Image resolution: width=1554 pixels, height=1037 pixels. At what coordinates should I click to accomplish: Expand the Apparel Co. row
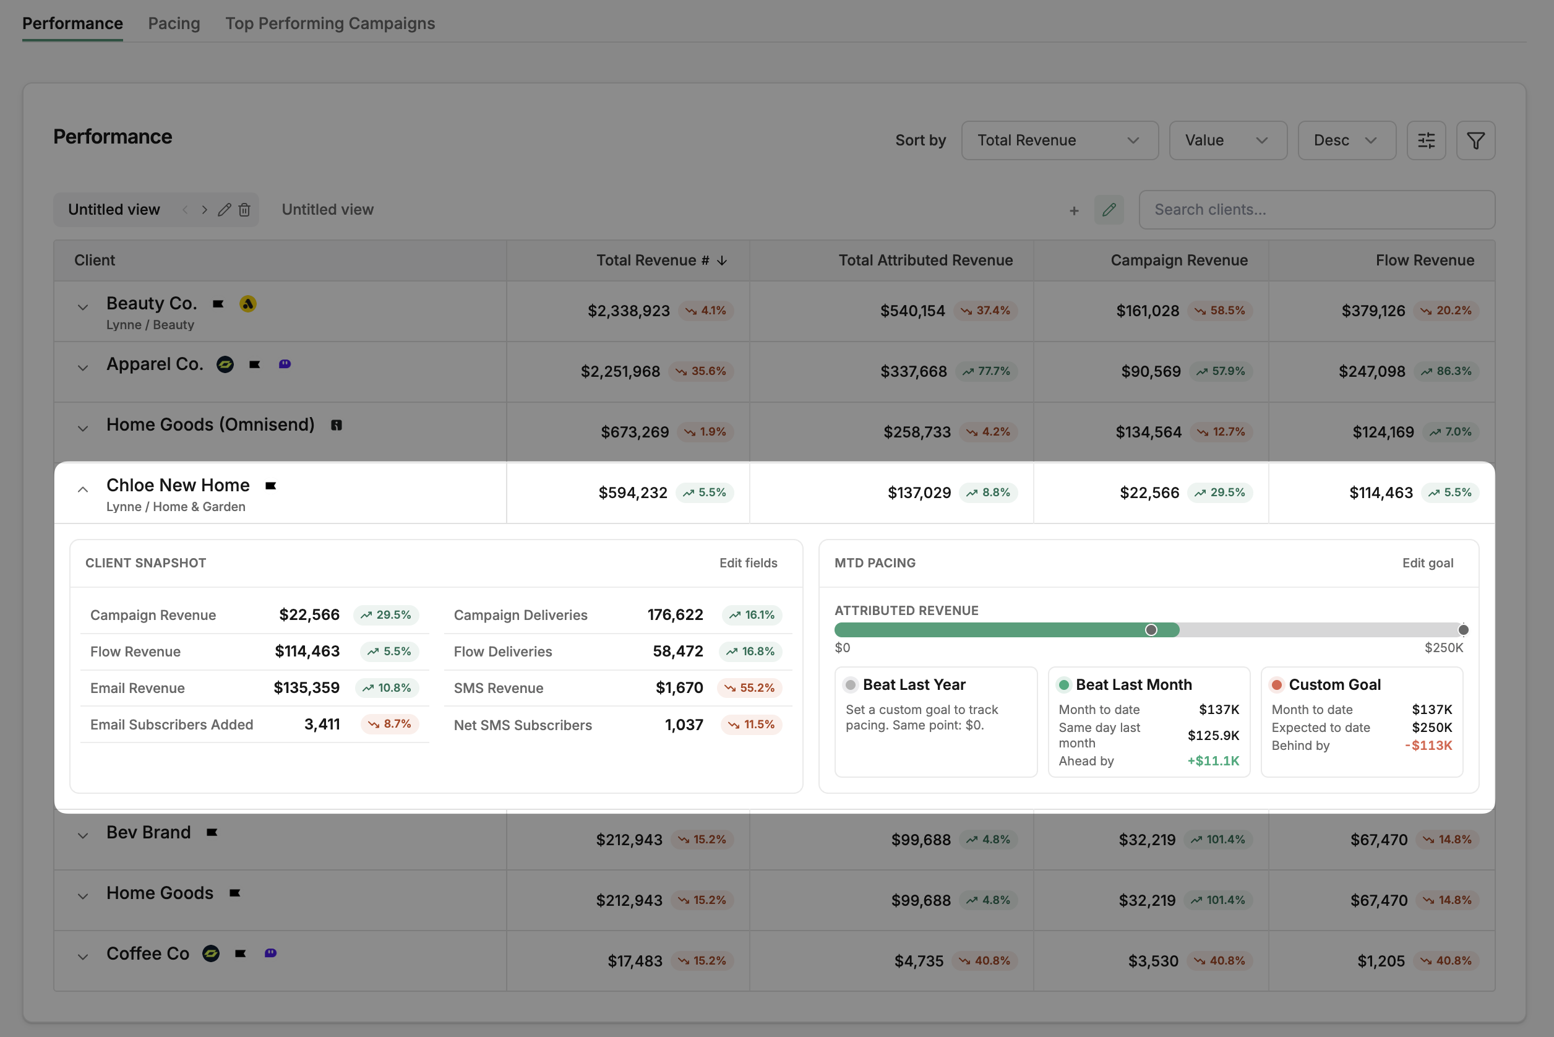click(x=83, y=368)
